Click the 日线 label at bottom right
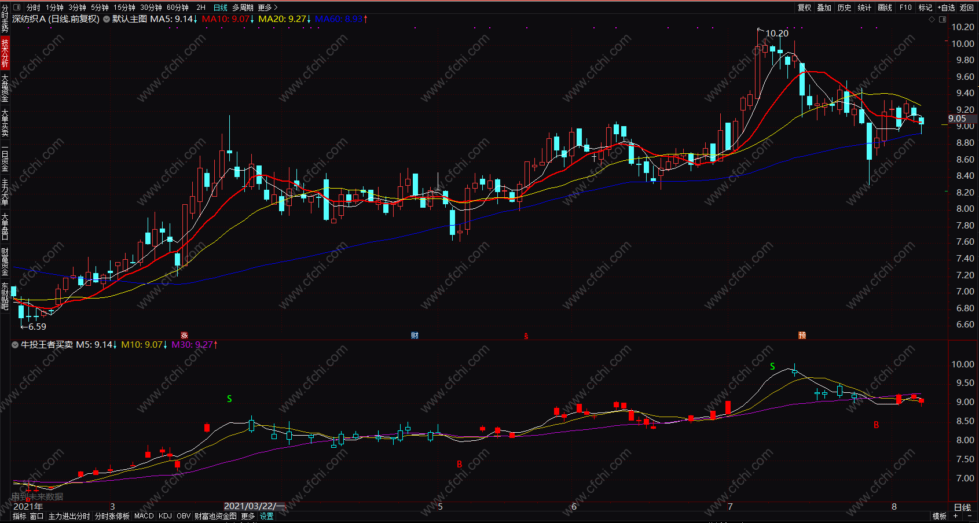The width and height of the screenshot is (979, 523). [962, 507]
